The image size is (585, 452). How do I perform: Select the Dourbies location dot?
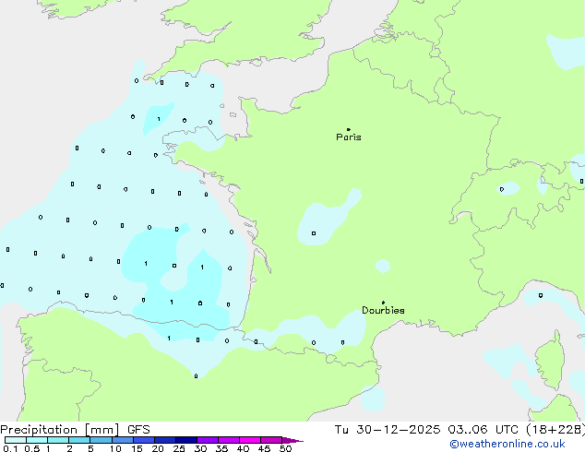click(x=383, y=303)
